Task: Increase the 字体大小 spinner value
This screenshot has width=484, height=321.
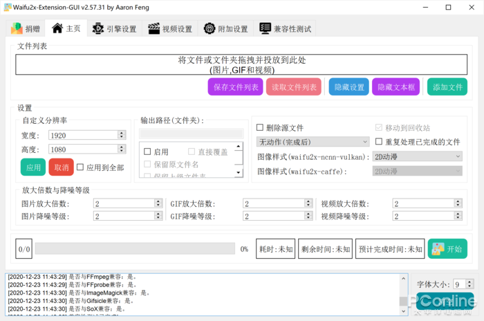Action: tap(469, 282)
